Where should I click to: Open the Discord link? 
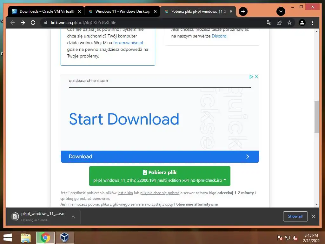[219, 36]
